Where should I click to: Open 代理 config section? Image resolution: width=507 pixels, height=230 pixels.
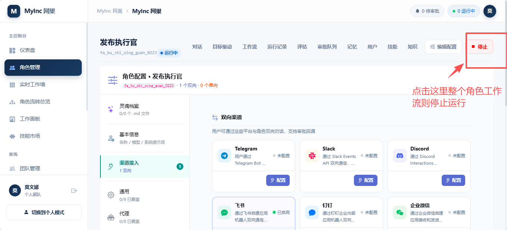pos(145,217)
